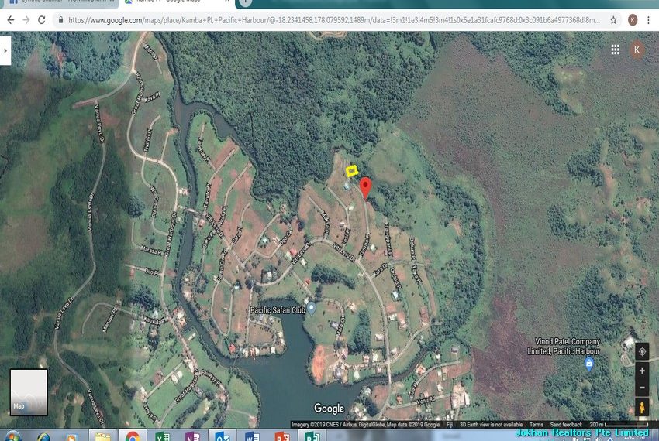The height and width of the screenshot is (441, 659).
Task: Open the Pacific Safari Club map marker
Action: (x=312, y=309)
